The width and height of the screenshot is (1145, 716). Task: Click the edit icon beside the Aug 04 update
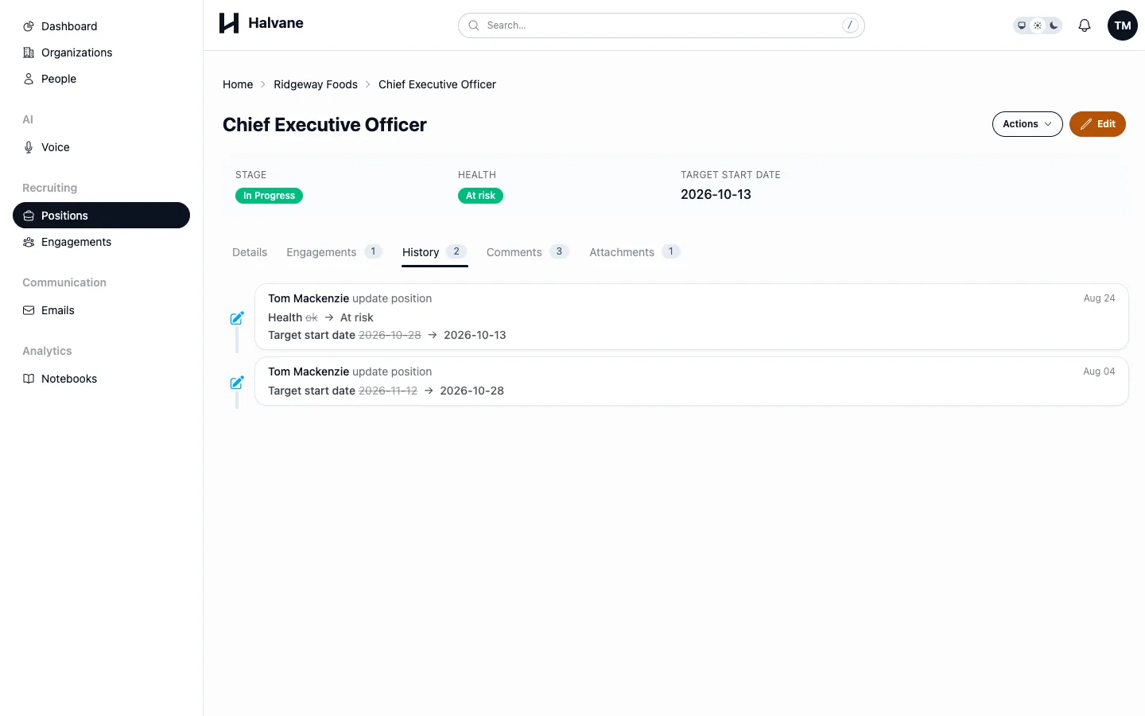click(237, 383)
